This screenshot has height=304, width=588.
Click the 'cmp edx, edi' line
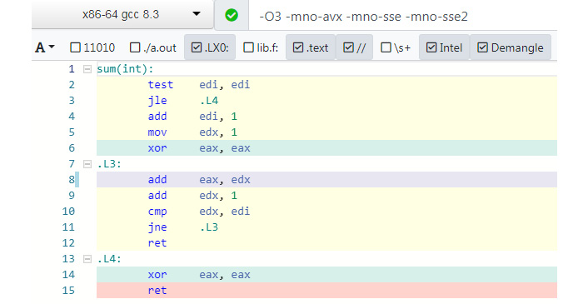coord(326,212)
